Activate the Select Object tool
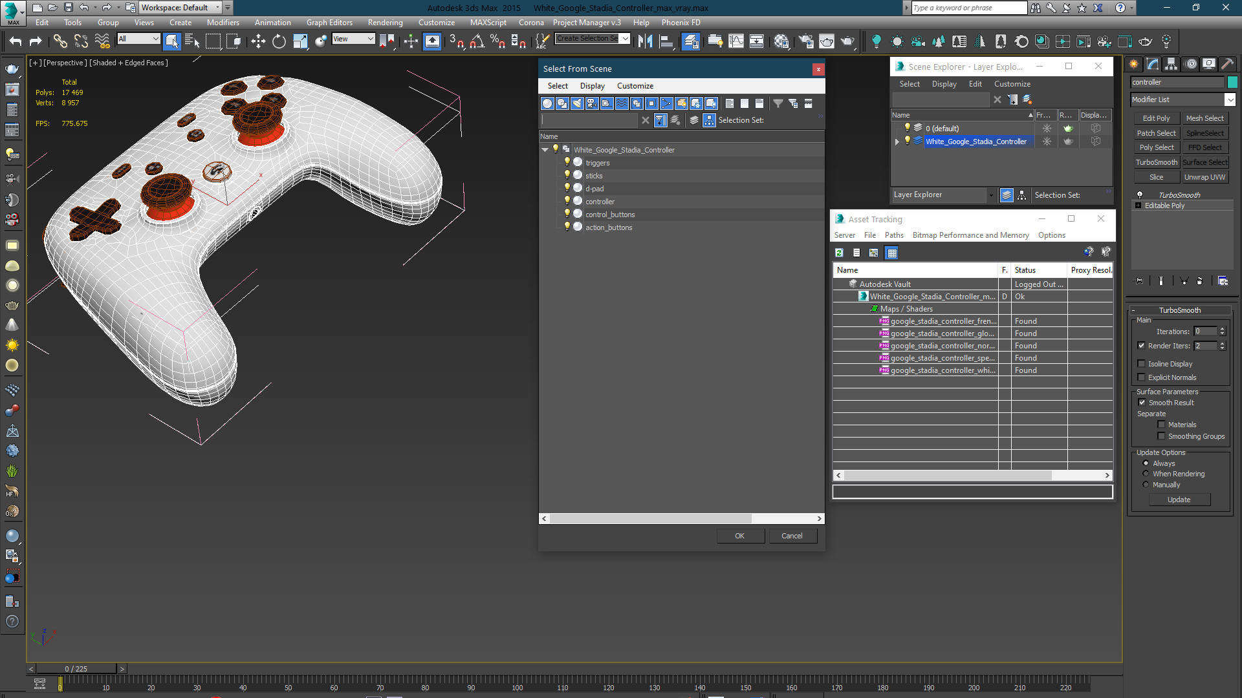 [x=171, y=41]
